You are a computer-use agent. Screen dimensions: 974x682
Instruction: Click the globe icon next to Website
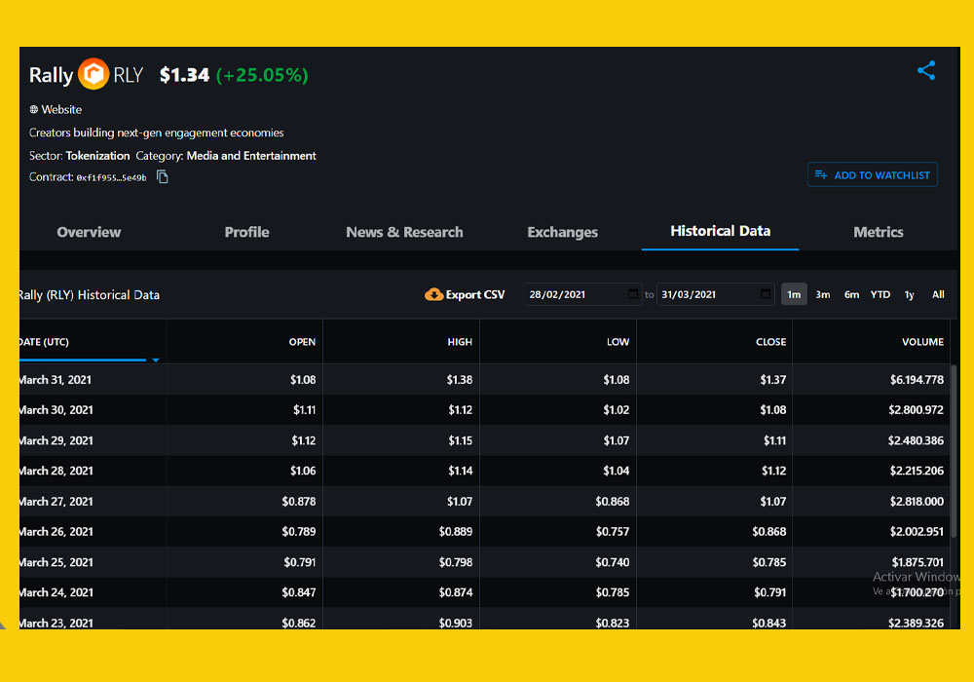33,109
